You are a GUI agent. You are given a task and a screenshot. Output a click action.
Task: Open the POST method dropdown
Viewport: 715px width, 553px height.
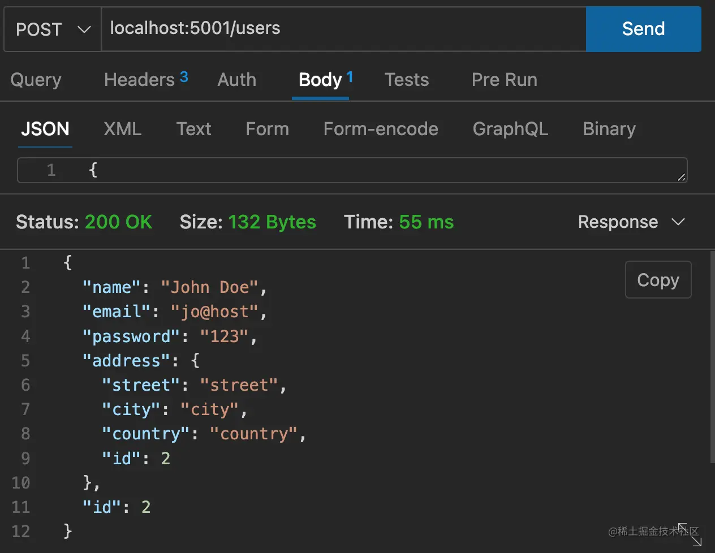[x=53, y=29]
